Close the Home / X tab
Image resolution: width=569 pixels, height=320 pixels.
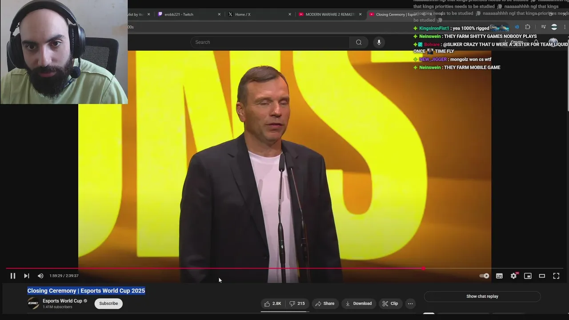290,14
